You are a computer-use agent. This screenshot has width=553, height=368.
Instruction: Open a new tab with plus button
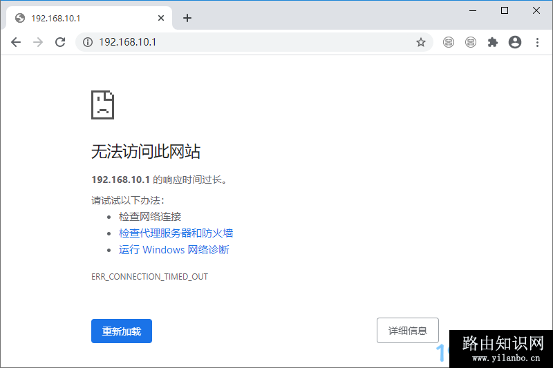(x=187, y=18)
